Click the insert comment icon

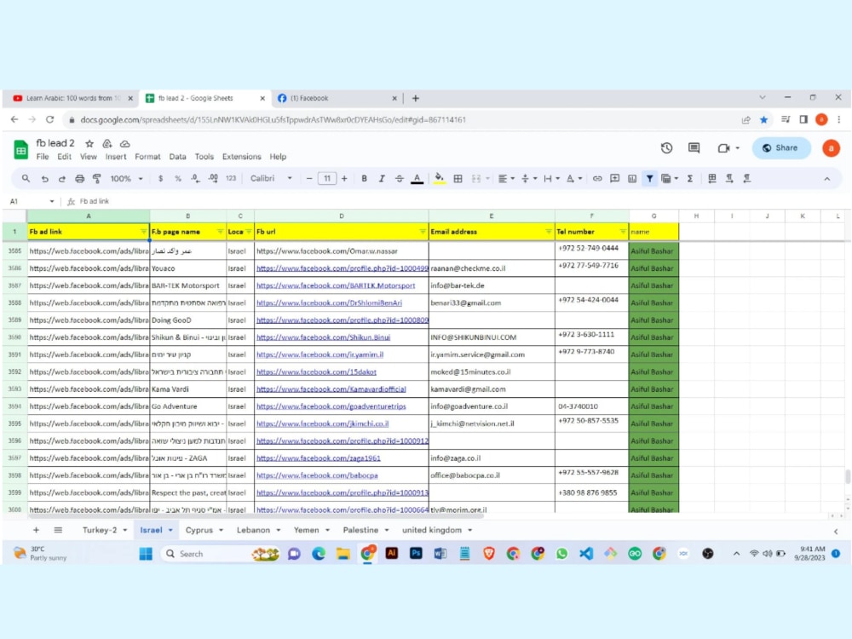tap(614, 178)
